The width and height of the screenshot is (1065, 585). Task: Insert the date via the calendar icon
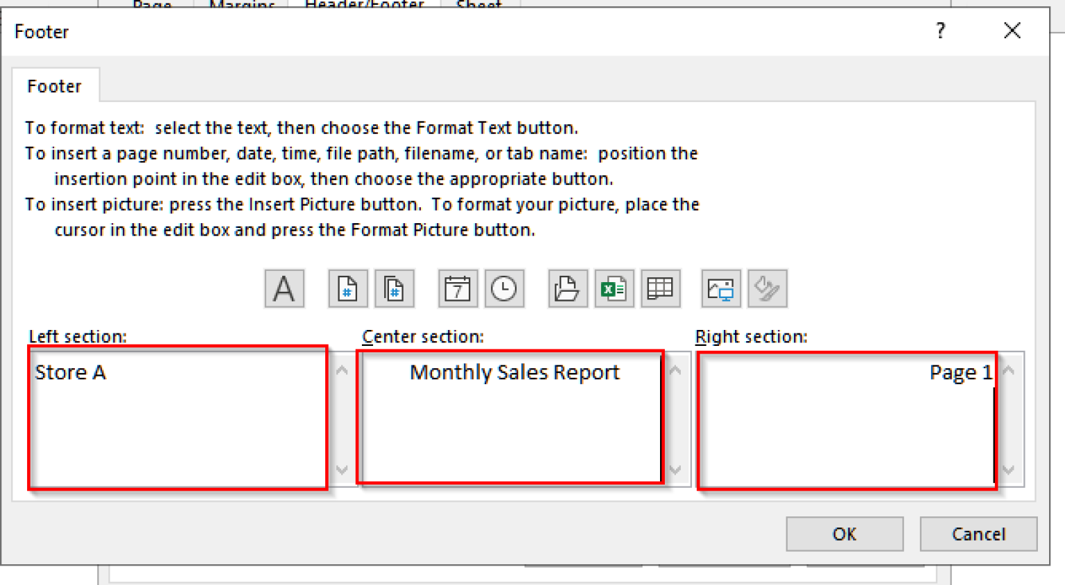click(457, 288)
